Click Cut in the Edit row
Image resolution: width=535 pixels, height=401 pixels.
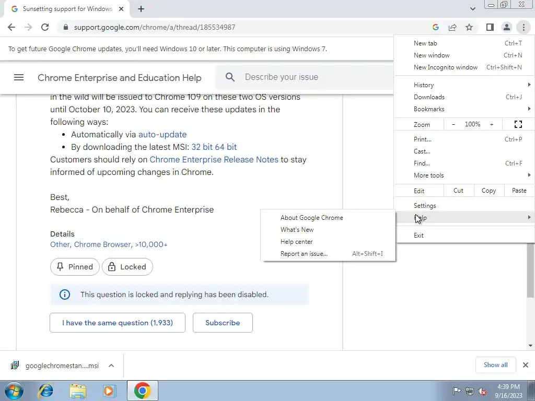point(459,191)
